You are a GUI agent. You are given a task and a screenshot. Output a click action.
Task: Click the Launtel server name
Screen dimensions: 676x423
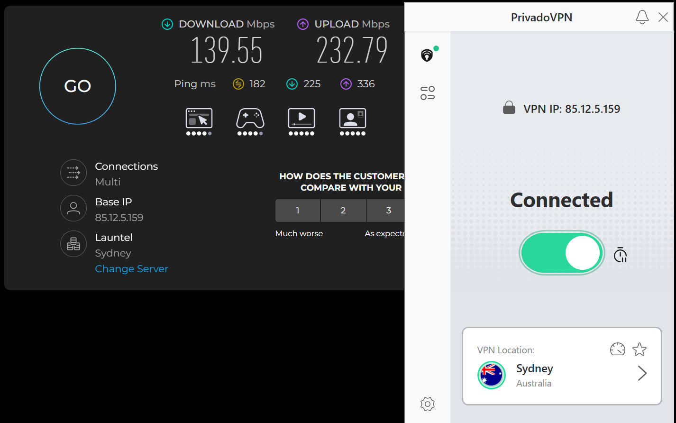114,238
